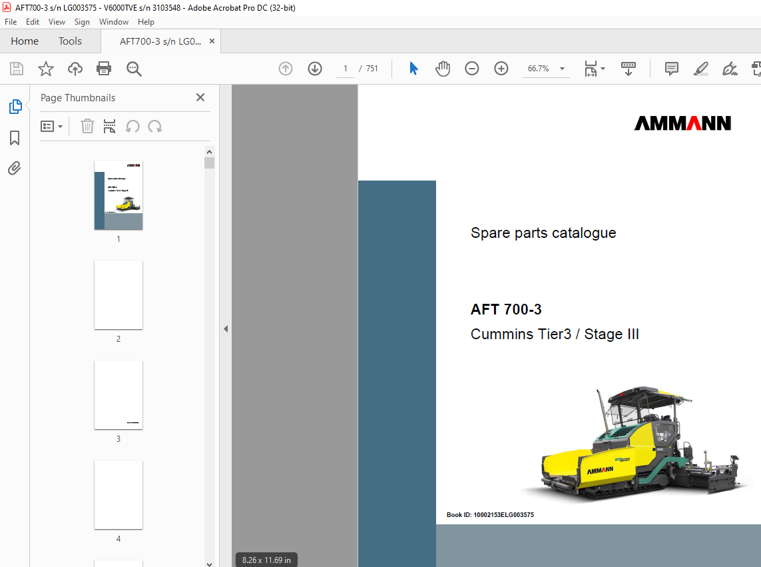
Task: Select the AFT700-3 document tab
Action: point(160,41)
